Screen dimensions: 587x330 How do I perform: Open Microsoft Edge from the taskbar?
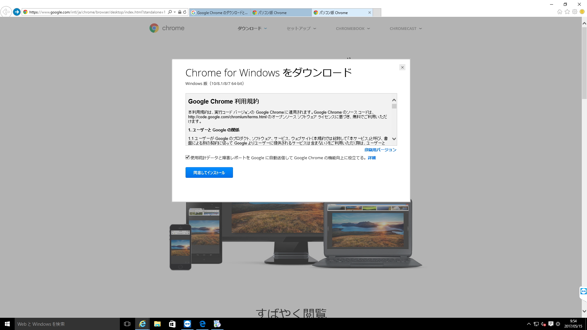pos(202,324)
